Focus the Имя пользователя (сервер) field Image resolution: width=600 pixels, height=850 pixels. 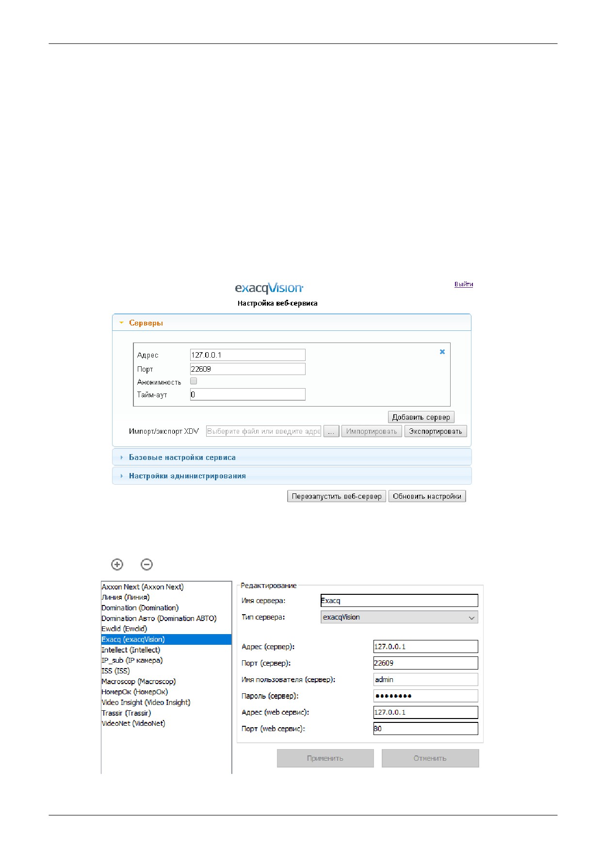[x=426, y=680]
